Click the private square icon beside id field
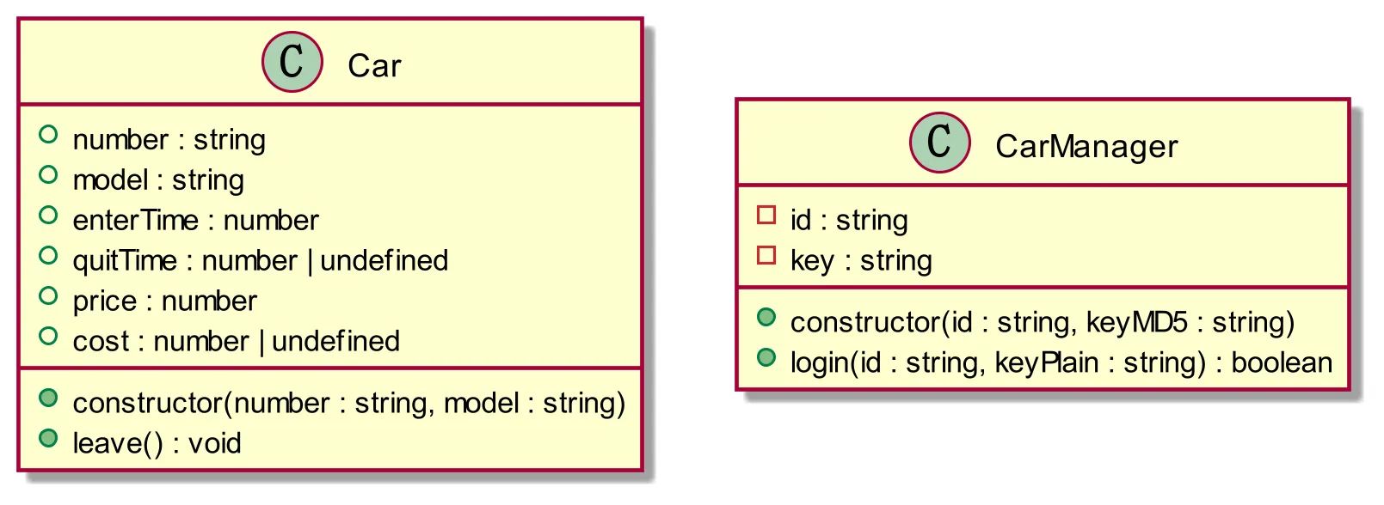This screenshot has height=505, width=1384. tap(766, 216)
